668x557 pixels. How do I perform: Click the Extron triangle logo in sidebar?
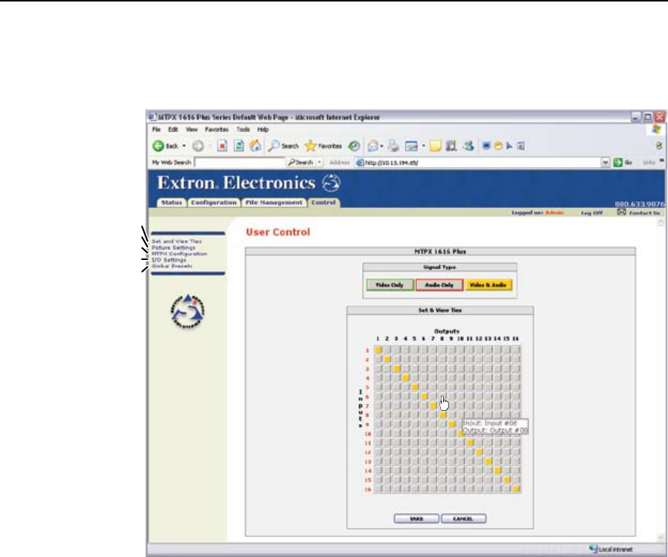[x=188, y=311]
